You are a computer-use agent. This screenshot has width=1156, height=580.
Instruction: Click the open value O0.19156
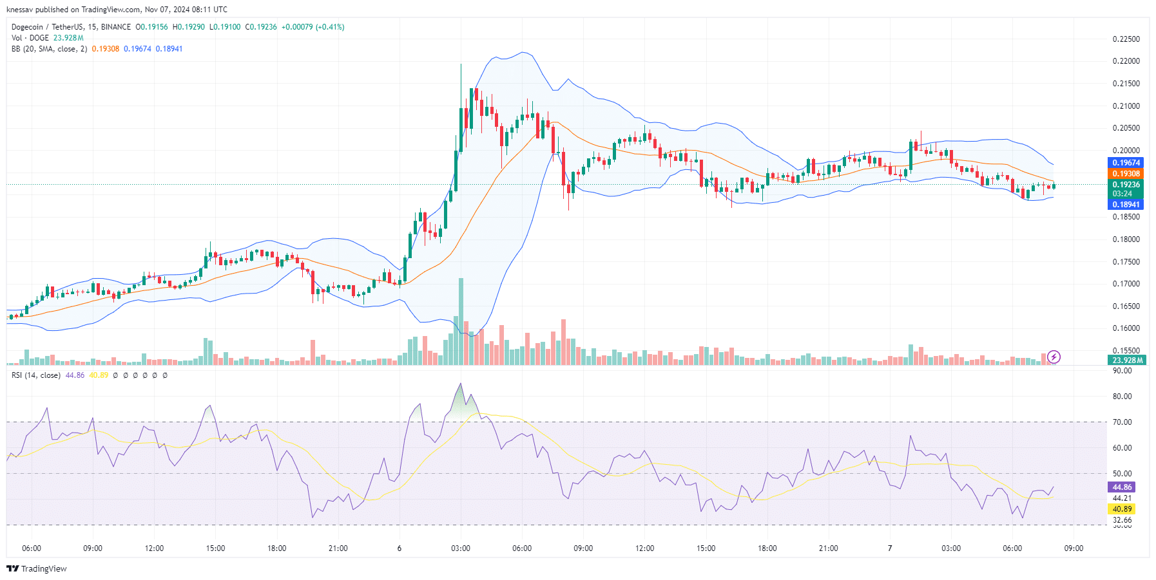point(151,27)
